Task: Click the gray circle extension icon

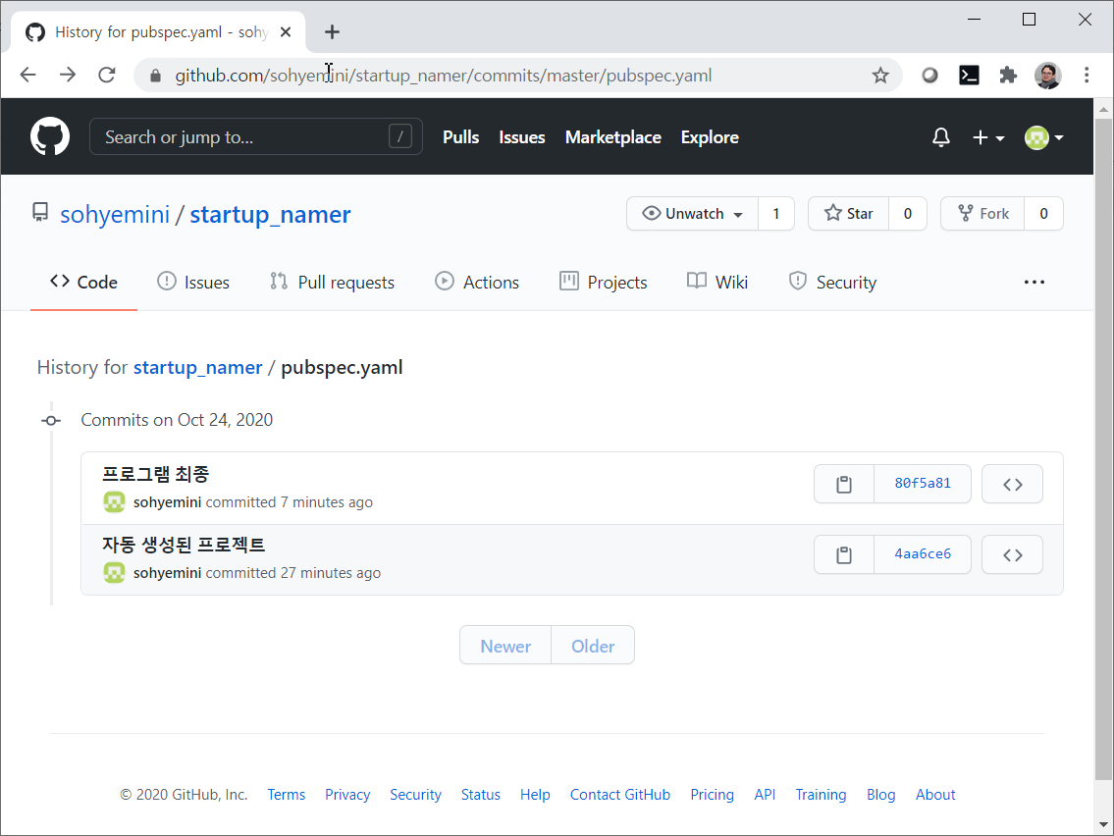Action: [930, 75]
